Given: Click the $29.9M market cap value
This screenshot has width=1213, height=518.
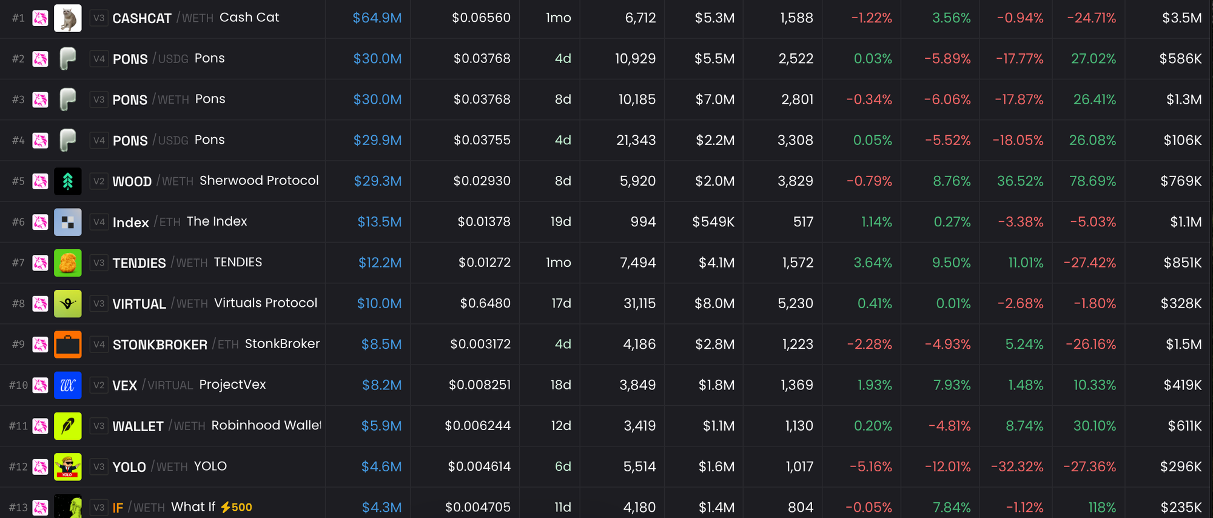Looking at the screenshot, I should pos(377,140).
